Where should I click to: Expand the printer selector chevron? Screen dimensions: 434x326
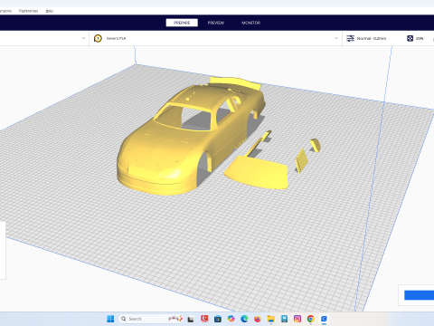click(83, 38)
